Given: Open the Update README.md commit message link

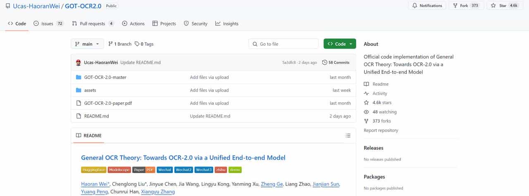Looking at the screenshot, I should coord(141,63).
